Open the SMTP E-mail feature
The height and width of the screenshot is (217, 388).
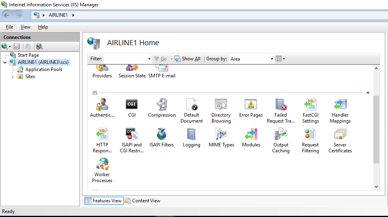162,71
